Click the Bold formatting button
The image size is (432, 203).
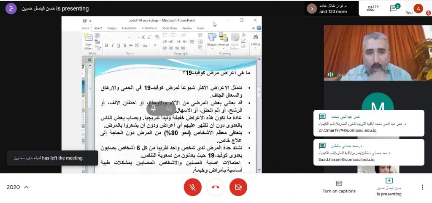click(x=106, y=46)
